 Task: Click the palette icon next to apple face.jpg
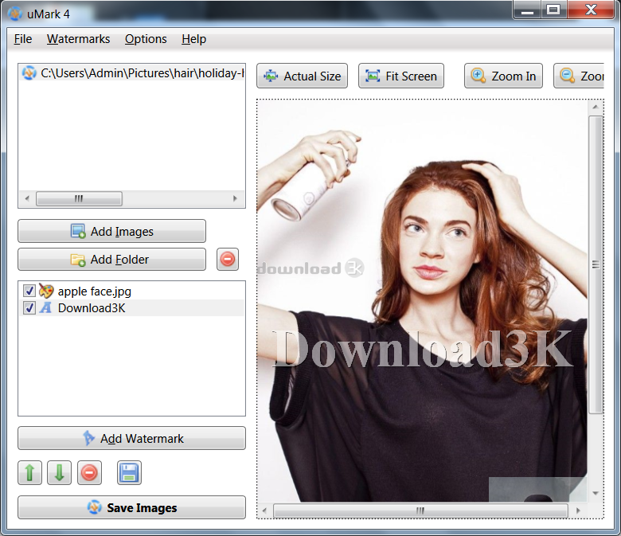(x=46, y=291)
